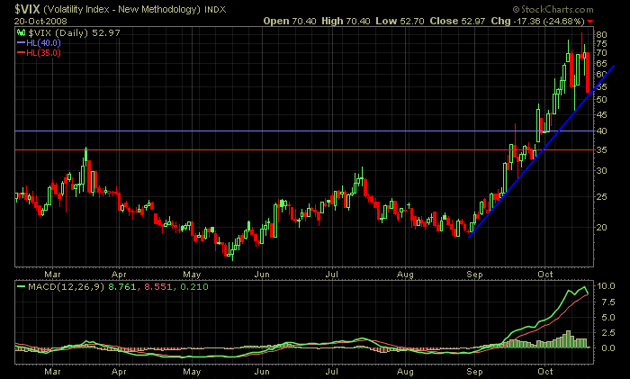This screenshot has width=630, height=379.
Task: Click the 75 price axis label
Action: [x=601, y=43]
